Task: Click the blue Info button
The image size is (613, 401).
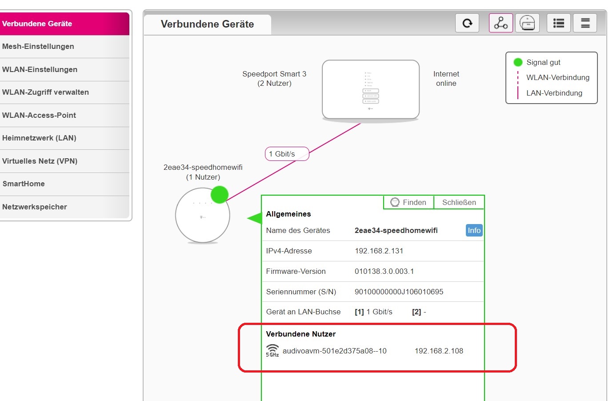Action: point(474,230)
